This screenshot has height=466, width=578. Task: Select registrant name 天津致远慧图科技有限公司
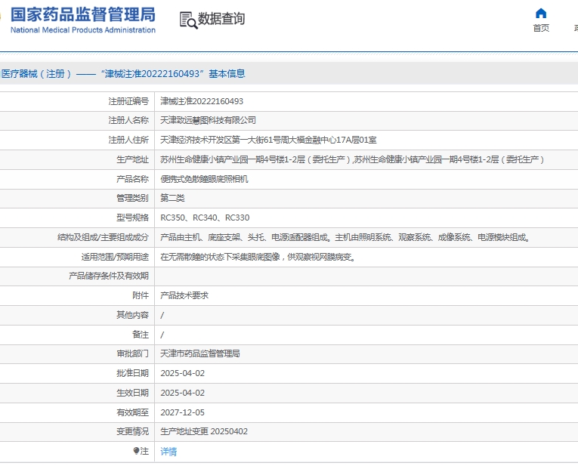(208, 120)
